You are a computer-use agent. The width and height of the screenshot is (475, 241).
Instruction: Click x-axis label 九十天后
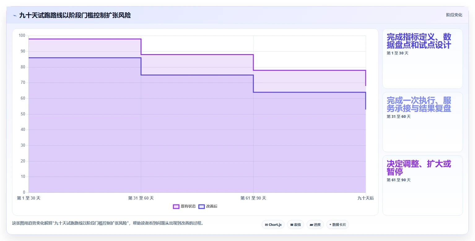click(365, 198)
